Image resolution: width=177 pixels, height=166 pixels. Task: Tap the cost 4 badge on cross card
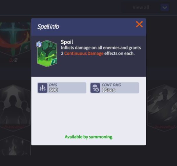[x=26, y=47]
